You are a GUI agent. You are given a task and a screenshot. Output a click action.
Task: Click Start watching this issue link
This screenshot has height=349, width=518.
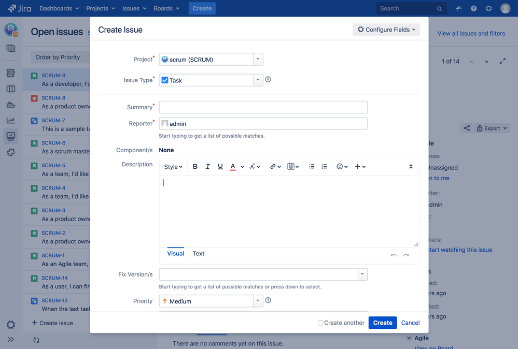460,250
